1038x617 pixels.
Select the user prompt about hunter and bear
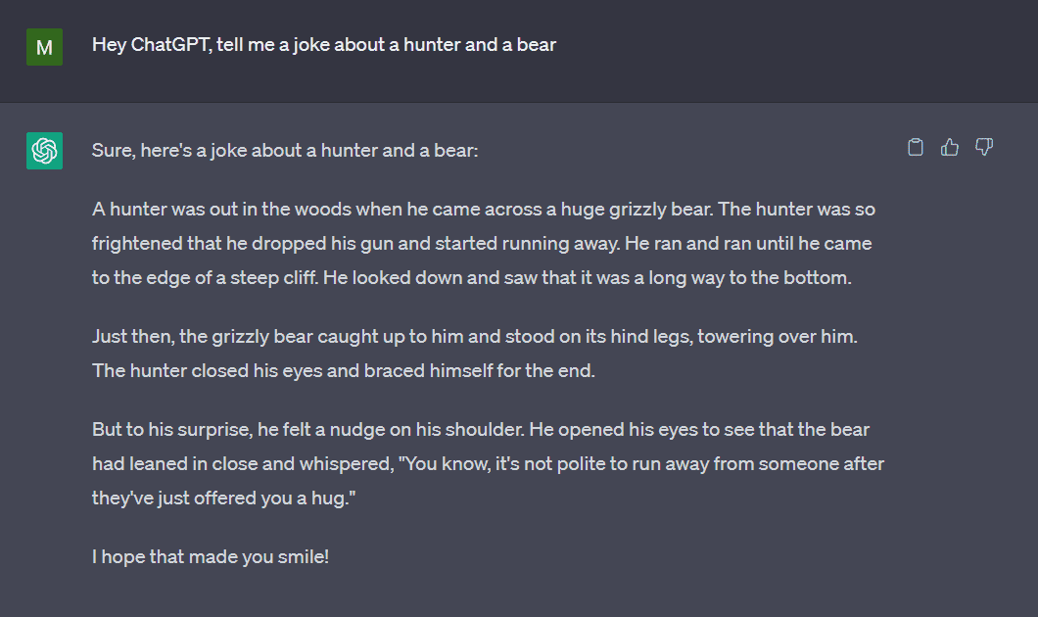(324, 44)
